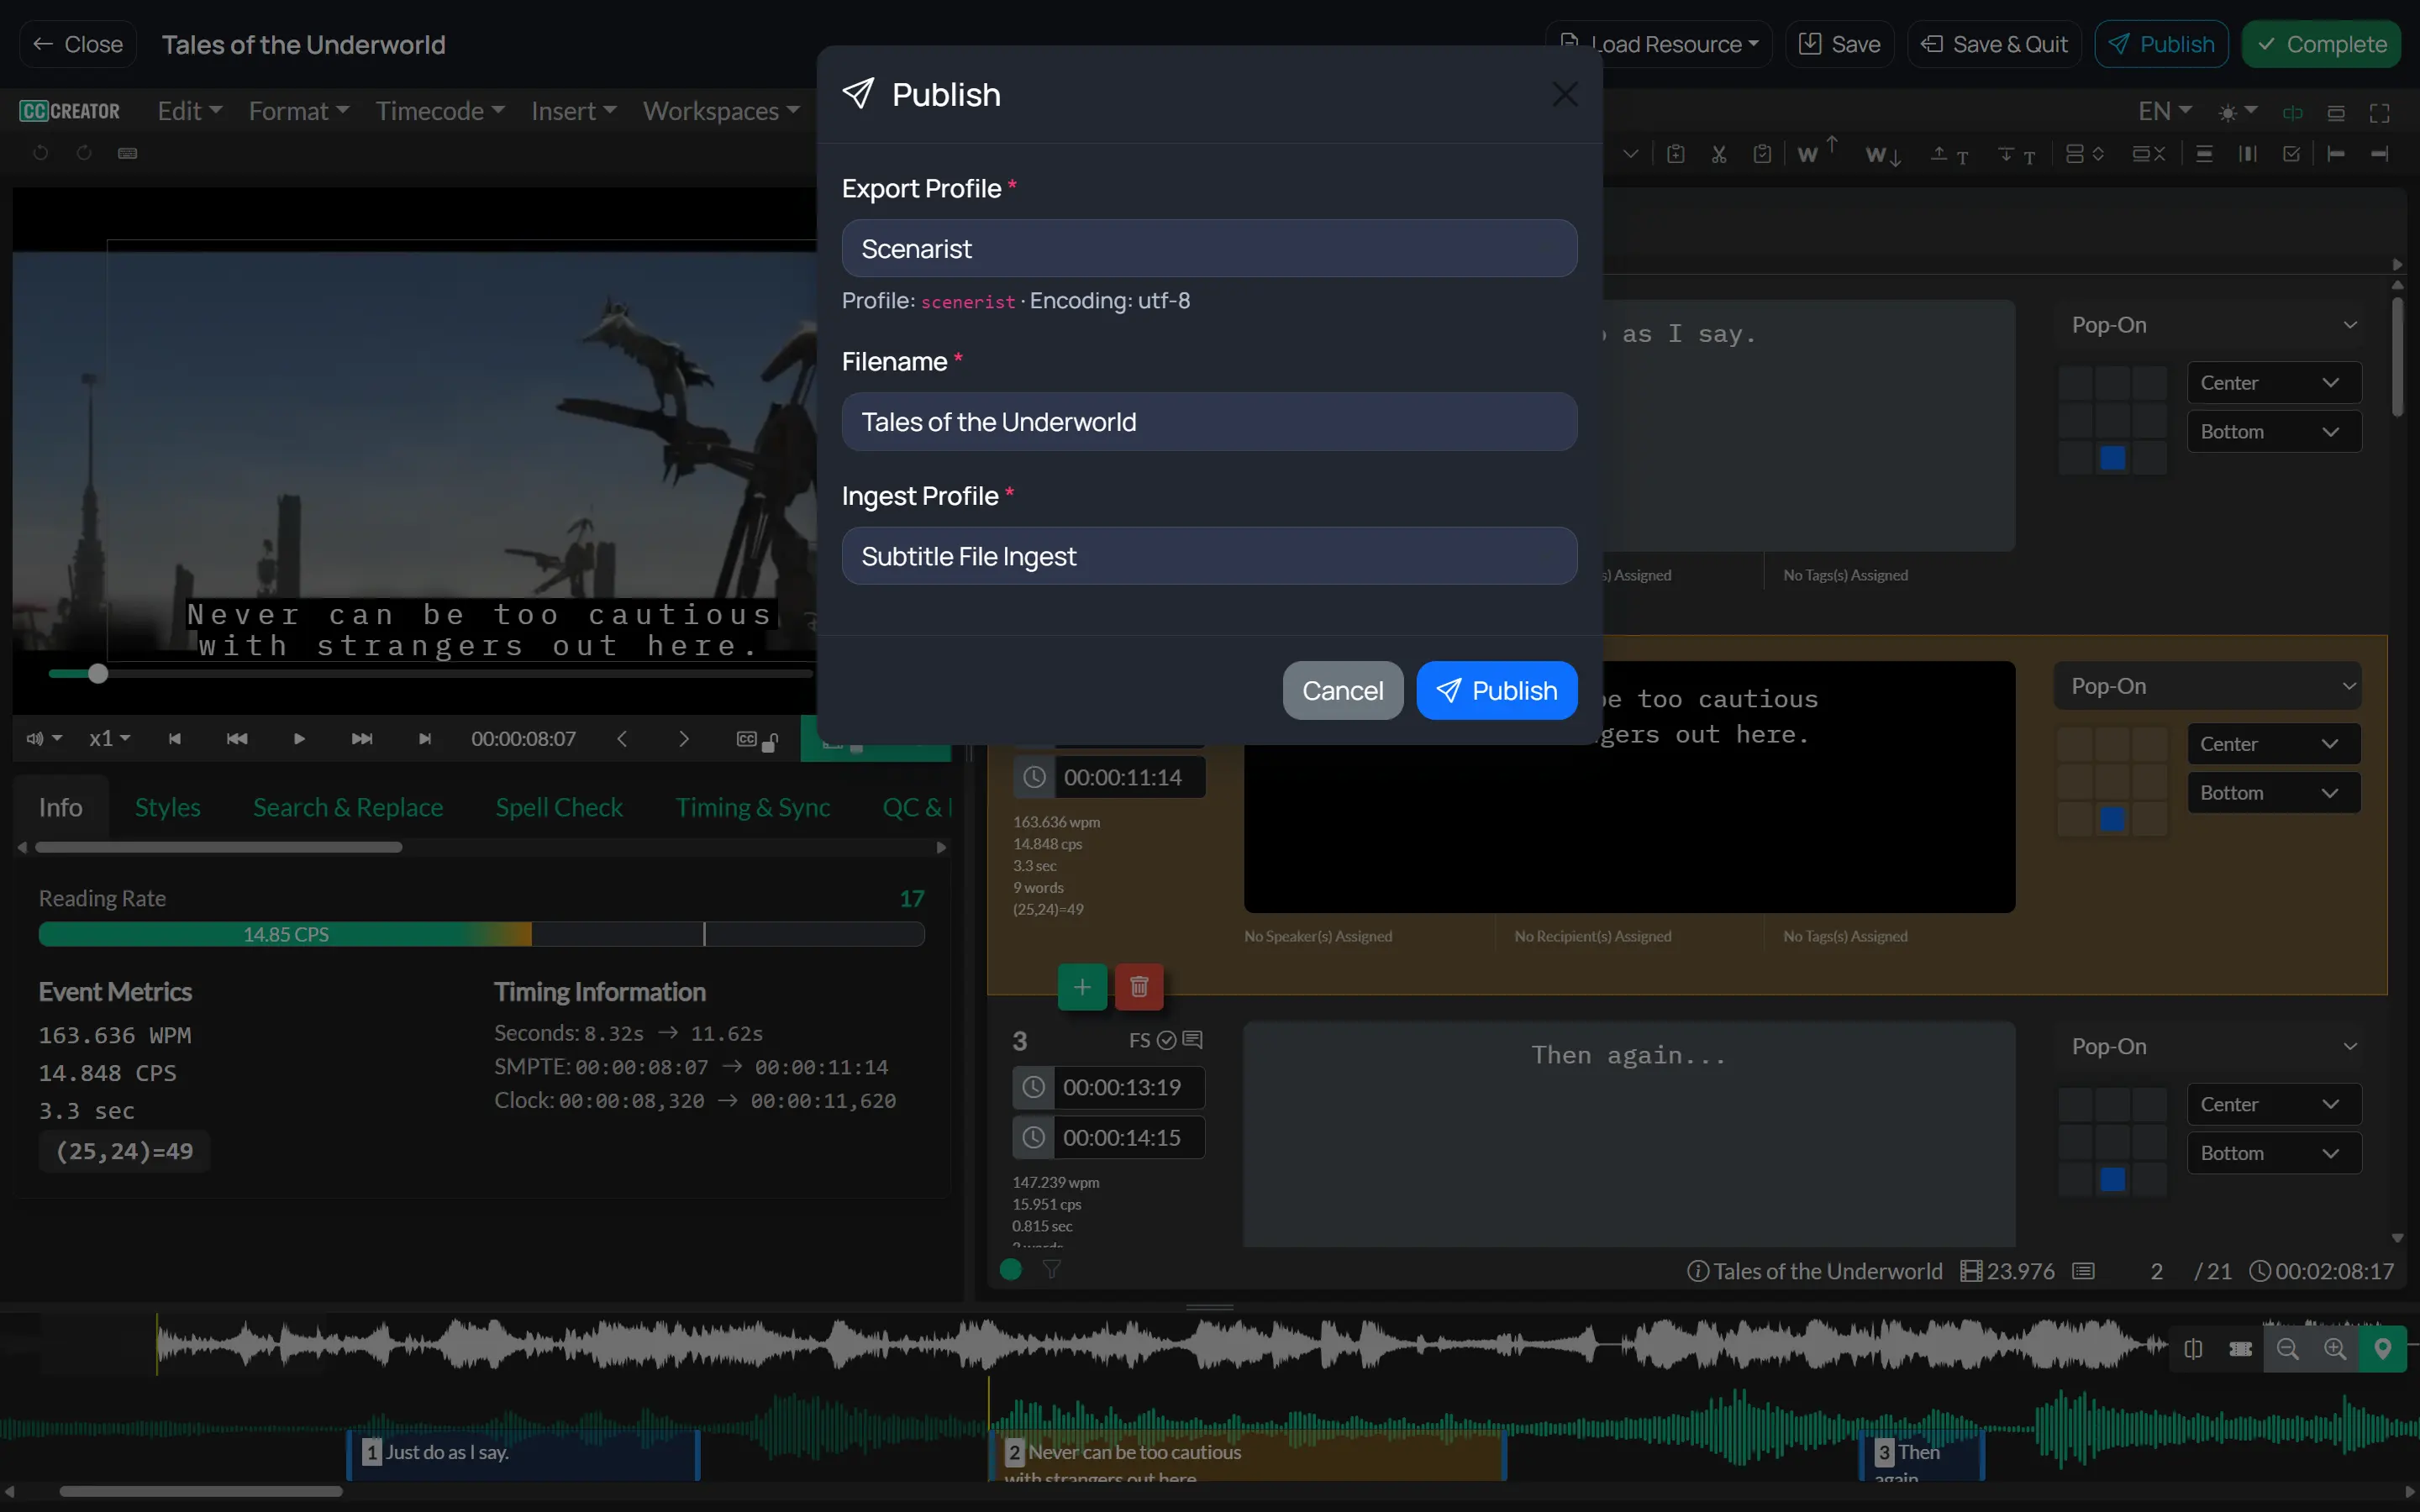Click the zoom out waveform magnifier icon
This screenshot has height=1512, width=2420.
[2287, 1349]
